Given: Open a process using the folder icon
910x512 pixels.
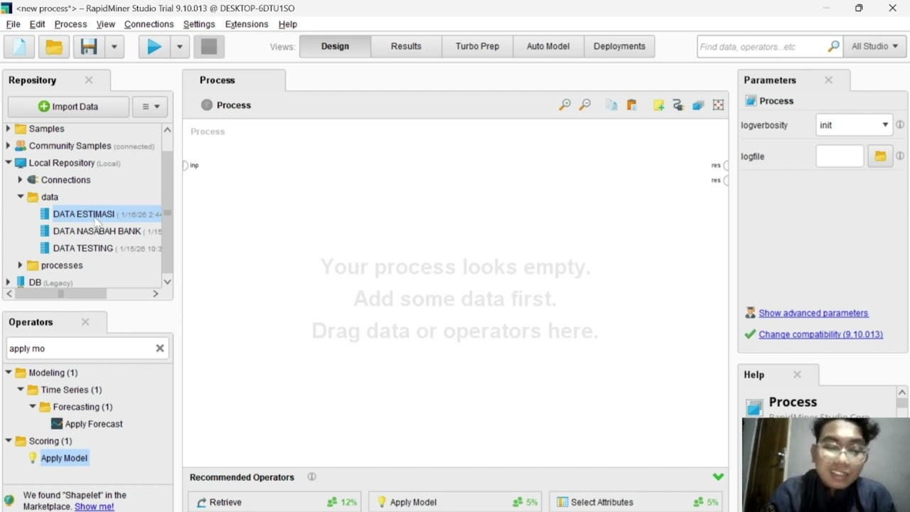Looking at the screenshot, I should point(54,47).
